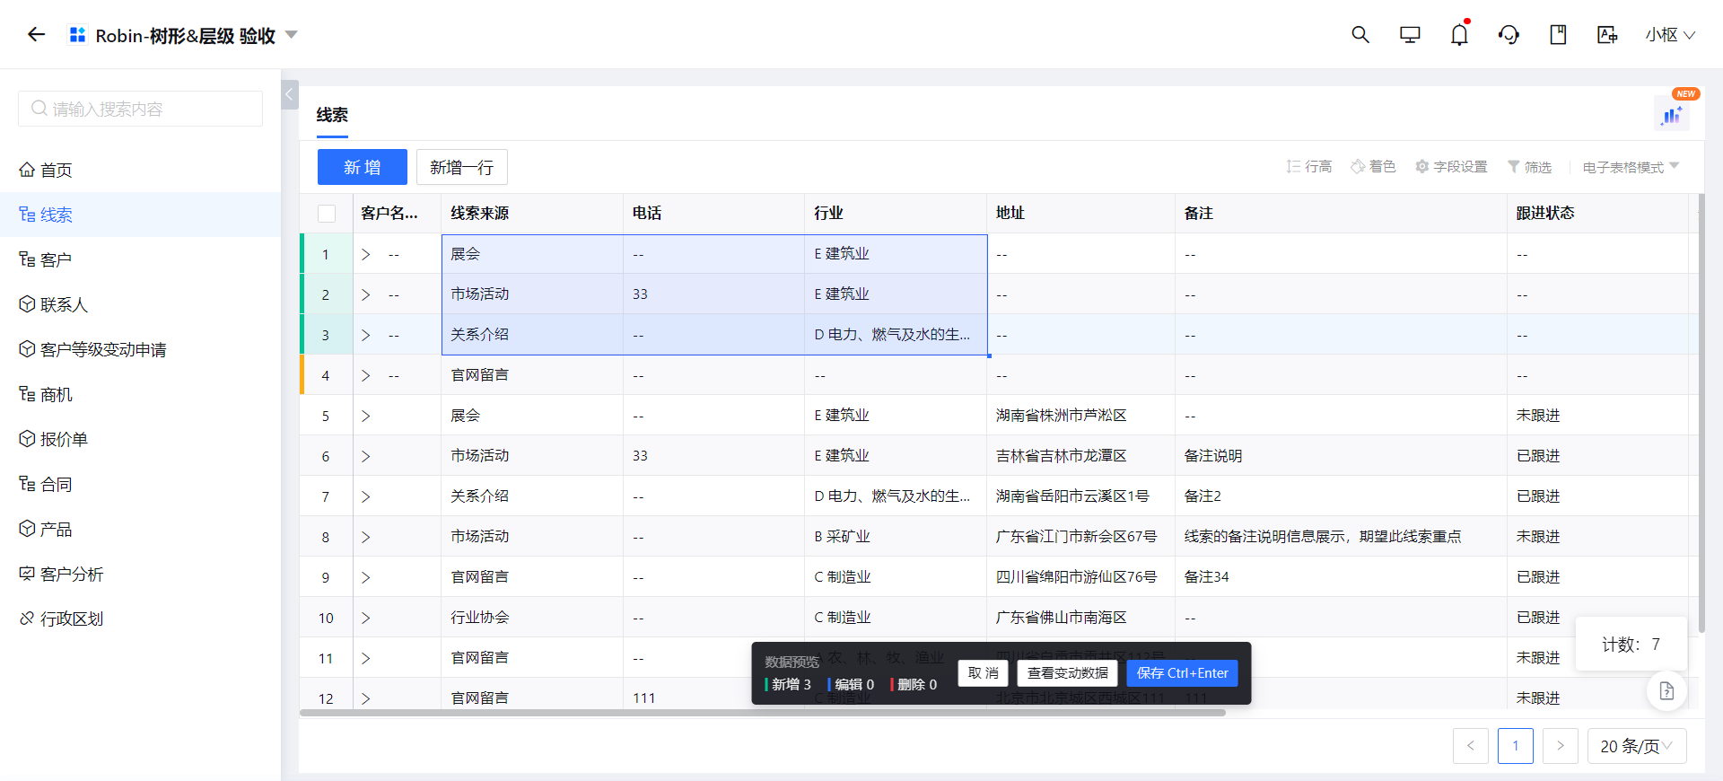Image resolution: width=1723 pixels, height=781 pixels.
Task: Go to the next page arrow
Action: pos(1561,746)
